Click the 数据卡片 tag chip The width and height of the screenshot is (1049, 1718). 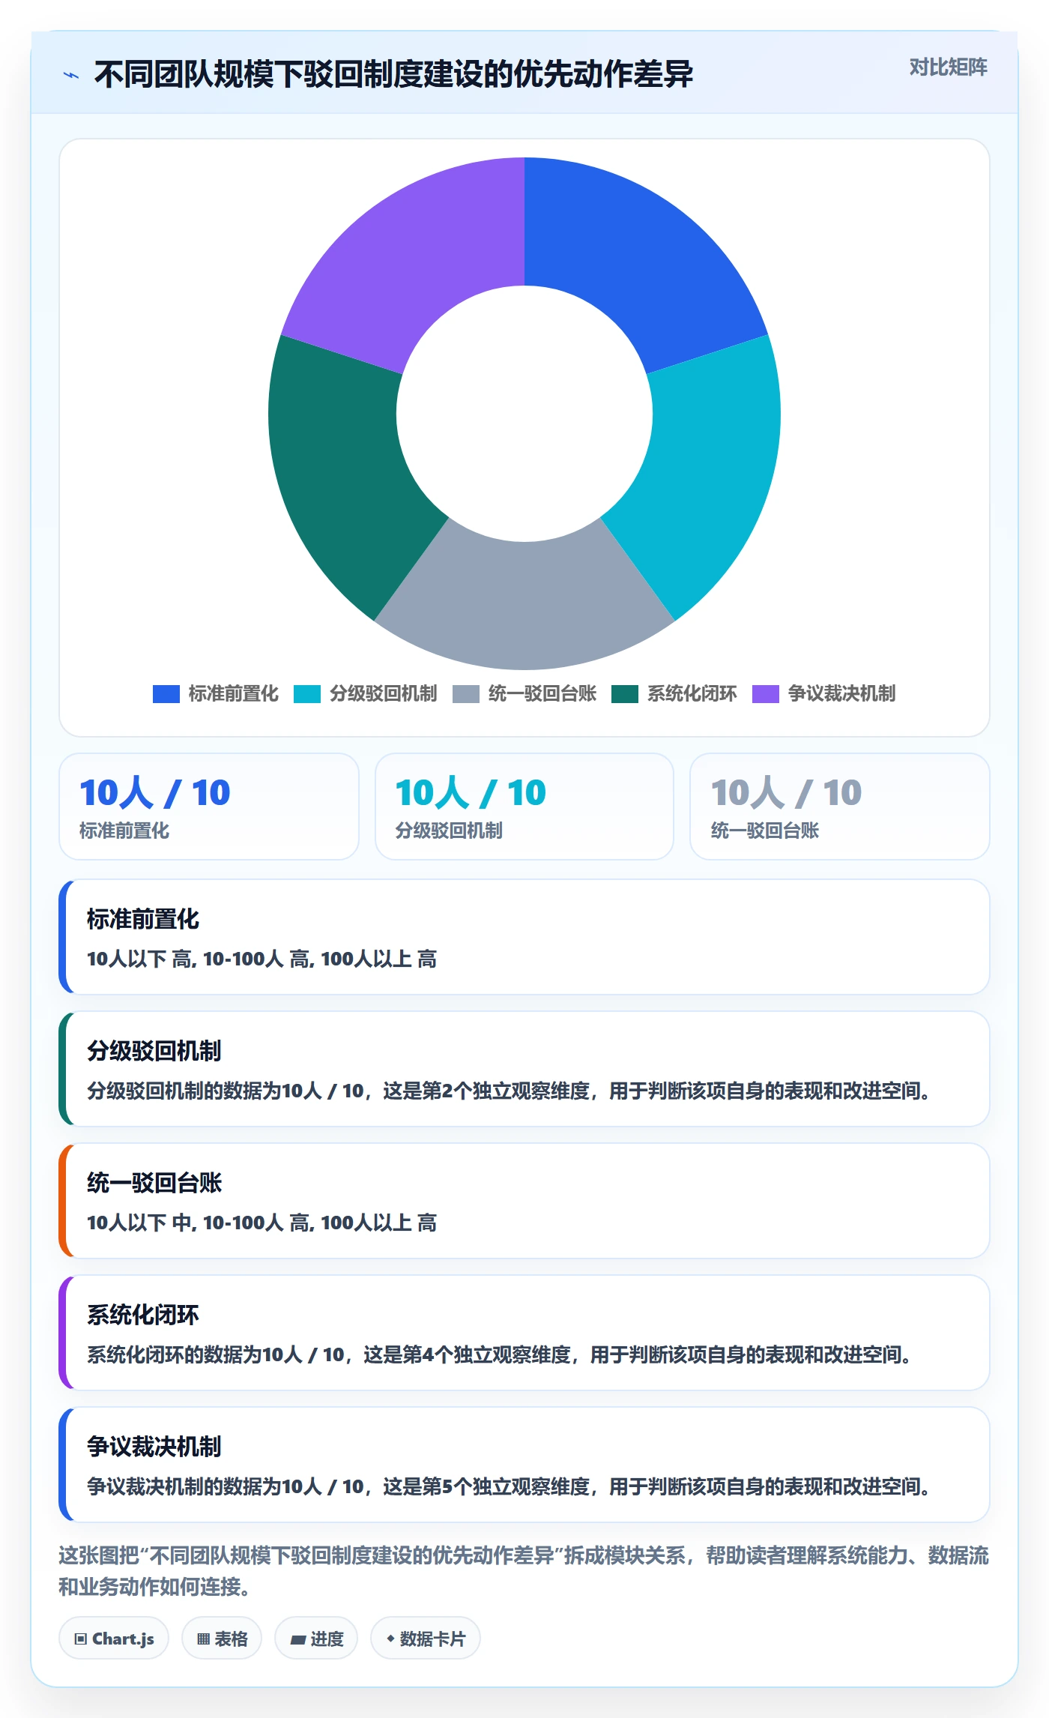click(x=426, y=1639)
